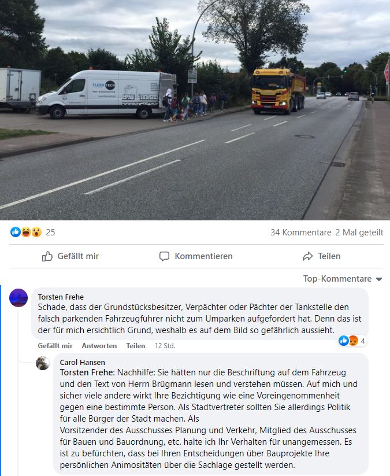Click the blue thumbs-up reaction icon under the post
The width and height of the screenshot is (390, 476).
click(16, 233)
